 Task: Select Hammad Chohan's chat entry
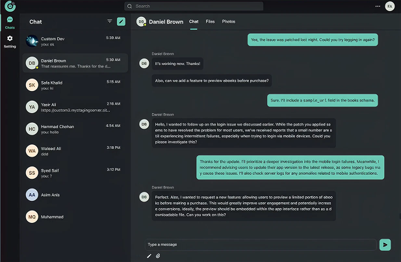[73, 129]
